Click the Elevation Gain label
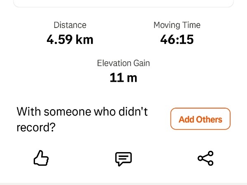Image resolution: width=247 pixels, height=185 pixels. (x=123, y=63)
